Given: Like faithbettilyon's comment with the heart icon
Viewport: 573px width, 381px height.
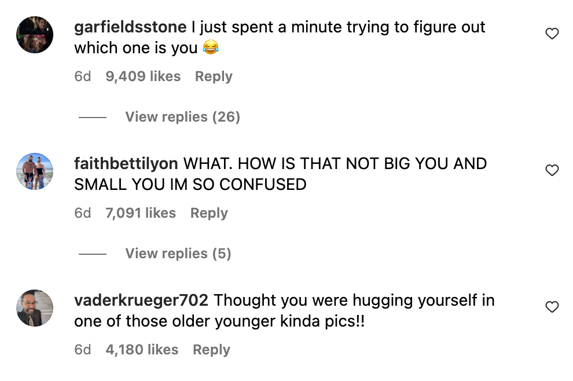Looking at the screenshot, I should point(552,170).
